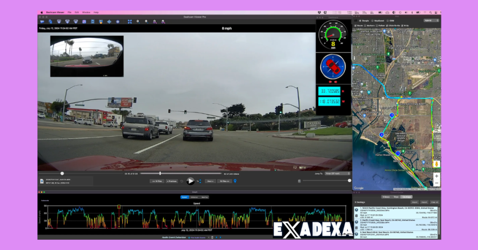This screenshot has height=250, width=478.
Task: Click the loop icon left of the play button
Action: (x=182, y=181)
